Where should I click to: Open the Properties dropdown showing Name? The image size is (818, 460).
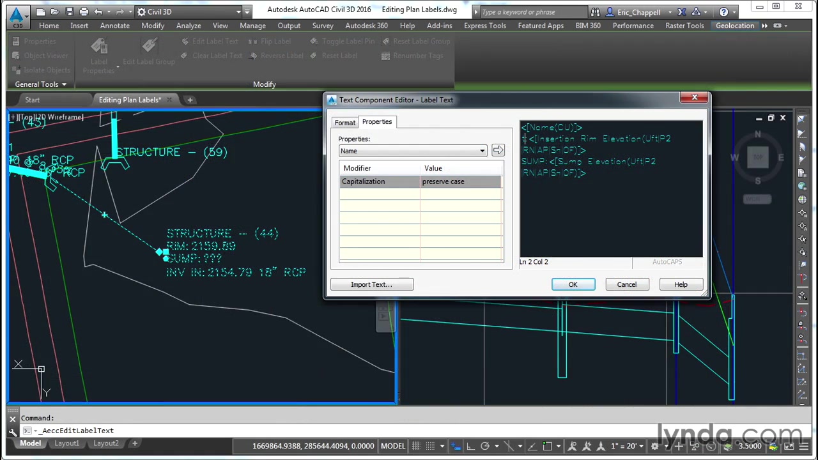[412, 151]
